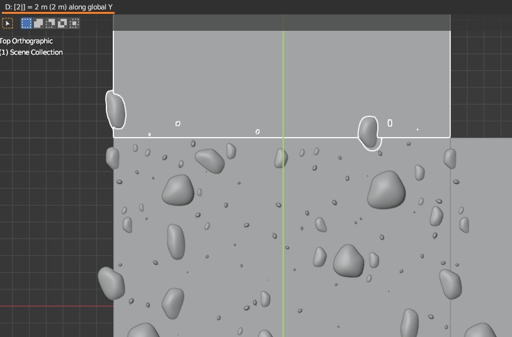Activate Intersect Selection mode icon

click(x=74, y=23)
